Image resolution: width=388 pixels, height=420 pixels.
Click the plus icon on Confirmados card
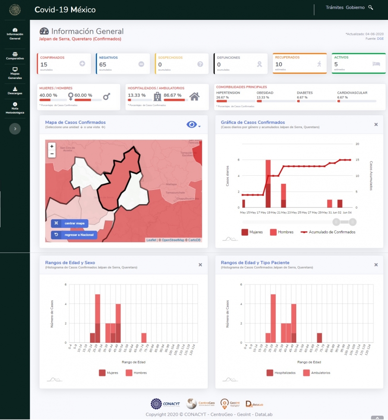click(x=82, y=64)
